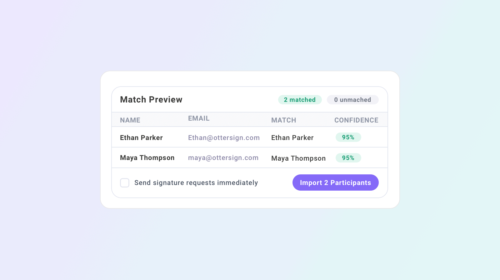Screen dimensions: 500x280
Task: Click Ethan Parker in the Match column
Action: tap(292, 138)
